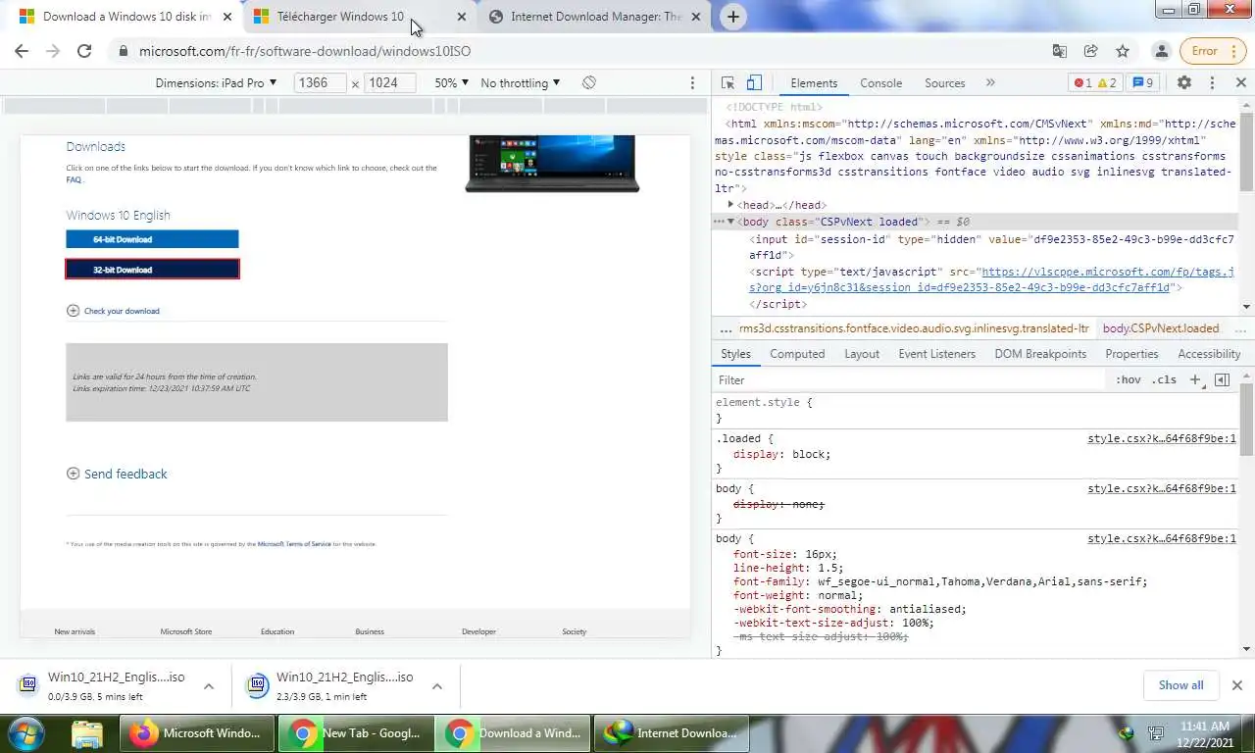Screen dimensions: 1255x753
Task: Open the Properties pane tab
Action: click(x=1131, y=354)
